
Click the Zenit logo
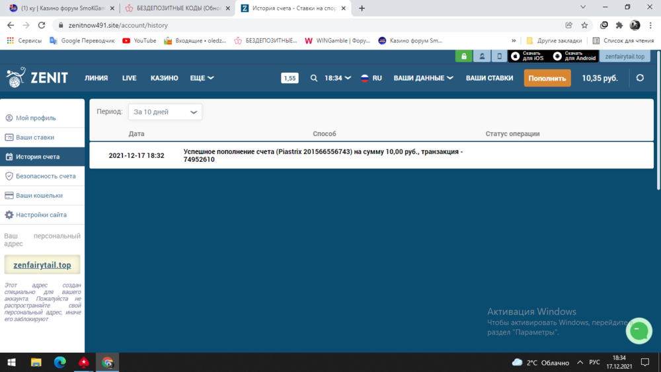(37, 77)
